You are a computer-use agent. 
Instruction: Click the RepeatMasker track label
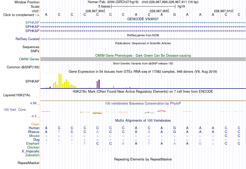click(28, 163)
